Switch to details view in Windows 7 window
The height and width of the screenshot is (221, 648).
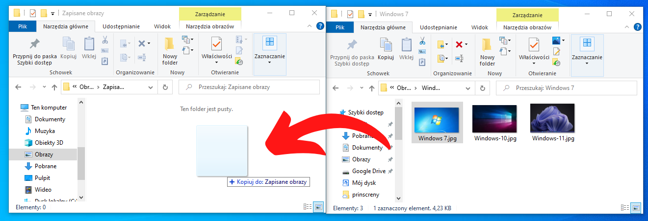(624, 208)
